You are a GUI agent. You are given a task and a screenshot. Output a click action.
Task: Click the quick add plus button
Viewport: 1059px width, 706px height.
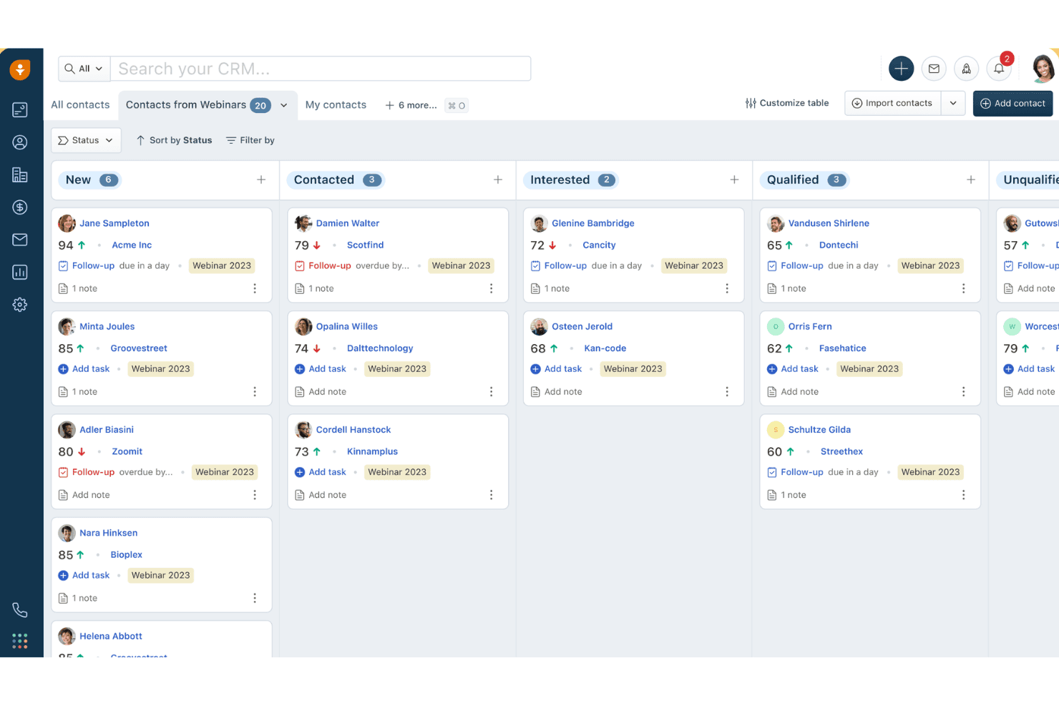pyautogui.click(x=902, y=69)
